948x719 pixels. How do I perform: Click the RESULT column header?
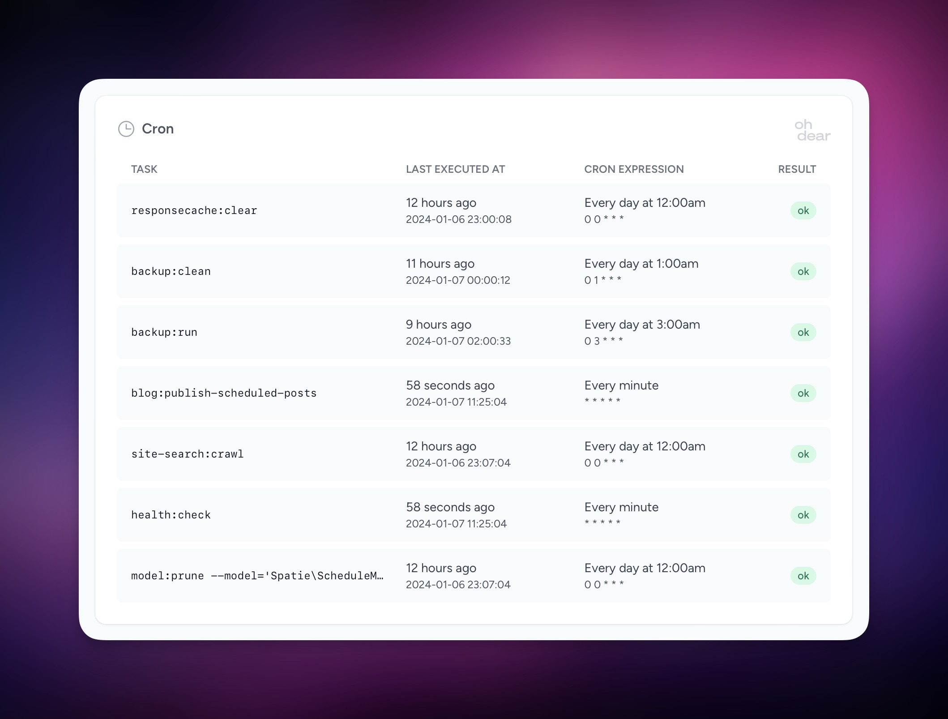click(797, 169)
